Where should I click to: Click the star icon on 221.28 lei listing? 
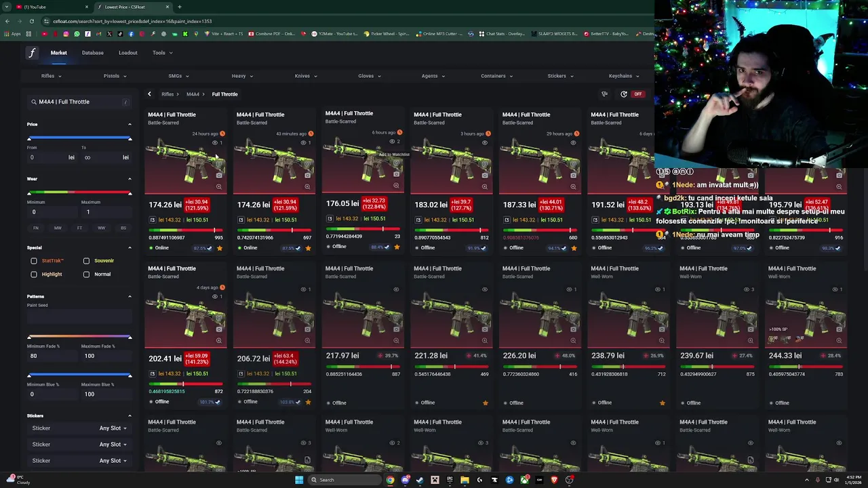[x=485, y=403]
